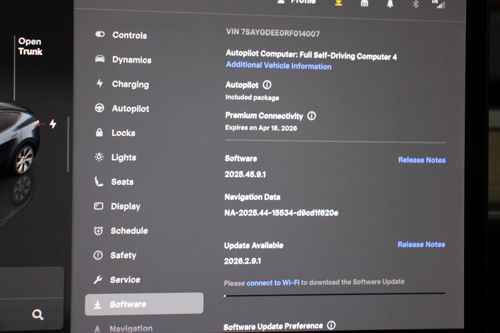Tap the VIN 7SAYGDEE0RF014007 text
The width and height of the screenshot is (500, 333).
[272, 32]
